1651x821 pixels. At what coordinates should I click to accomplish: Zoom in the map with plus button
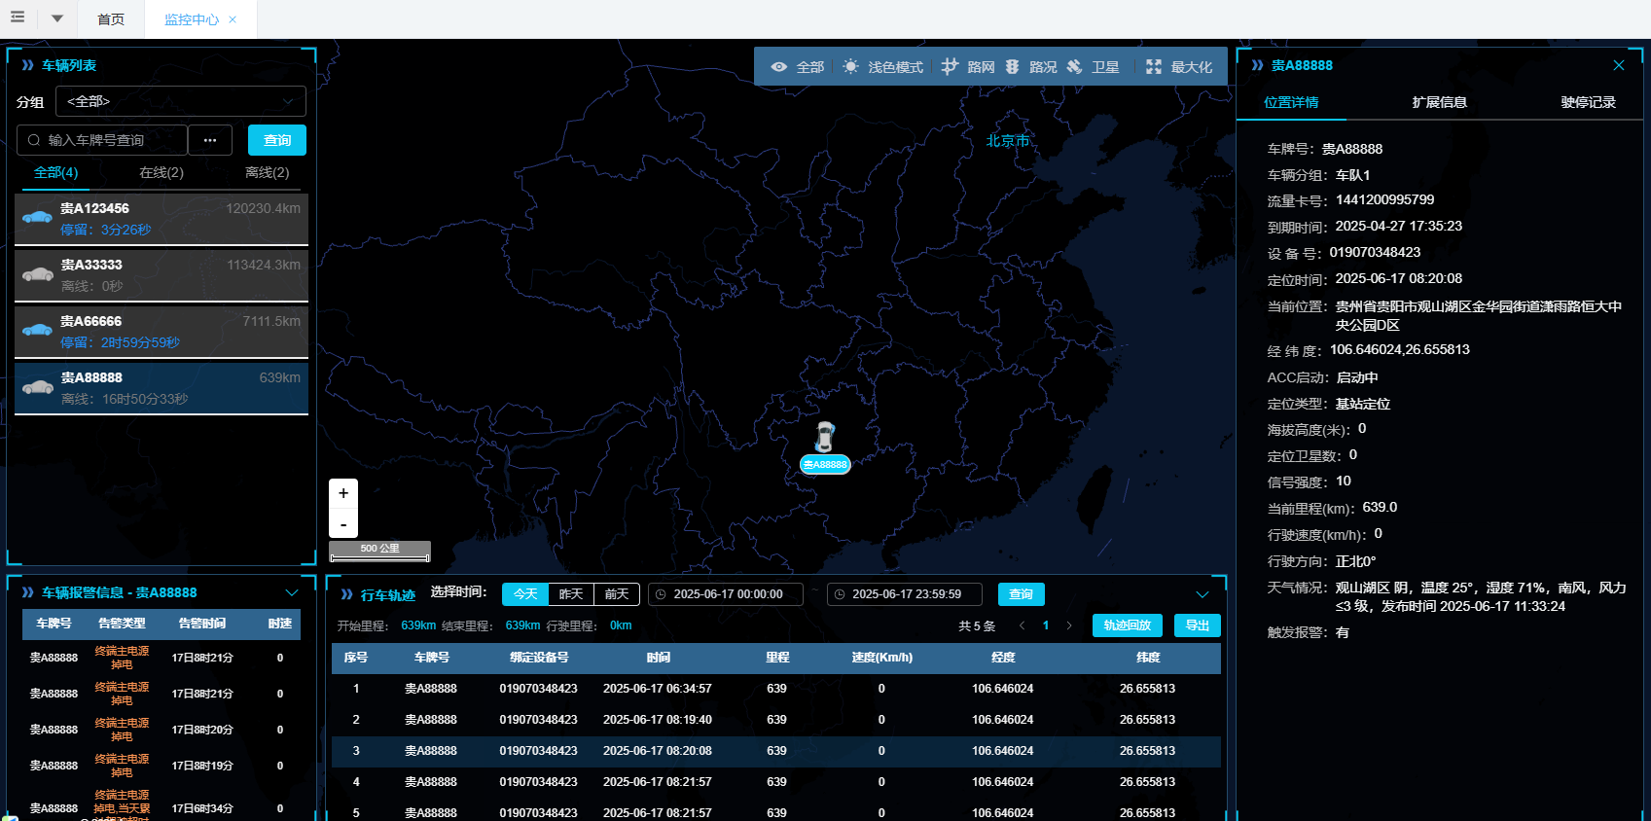343,493
